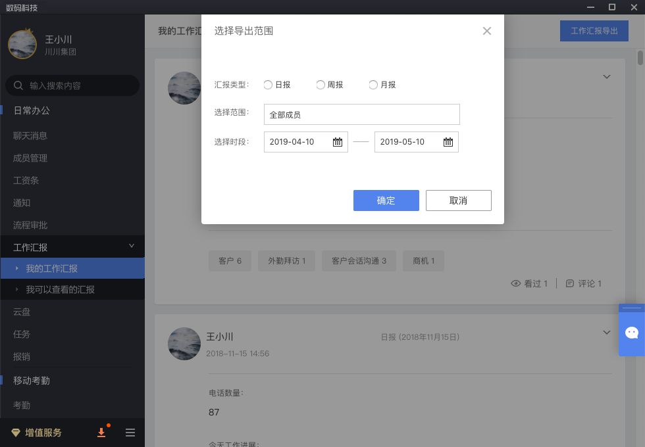Click timestamp 2018-11-15 14:56
645x447 pixels.
pos(238,354)
